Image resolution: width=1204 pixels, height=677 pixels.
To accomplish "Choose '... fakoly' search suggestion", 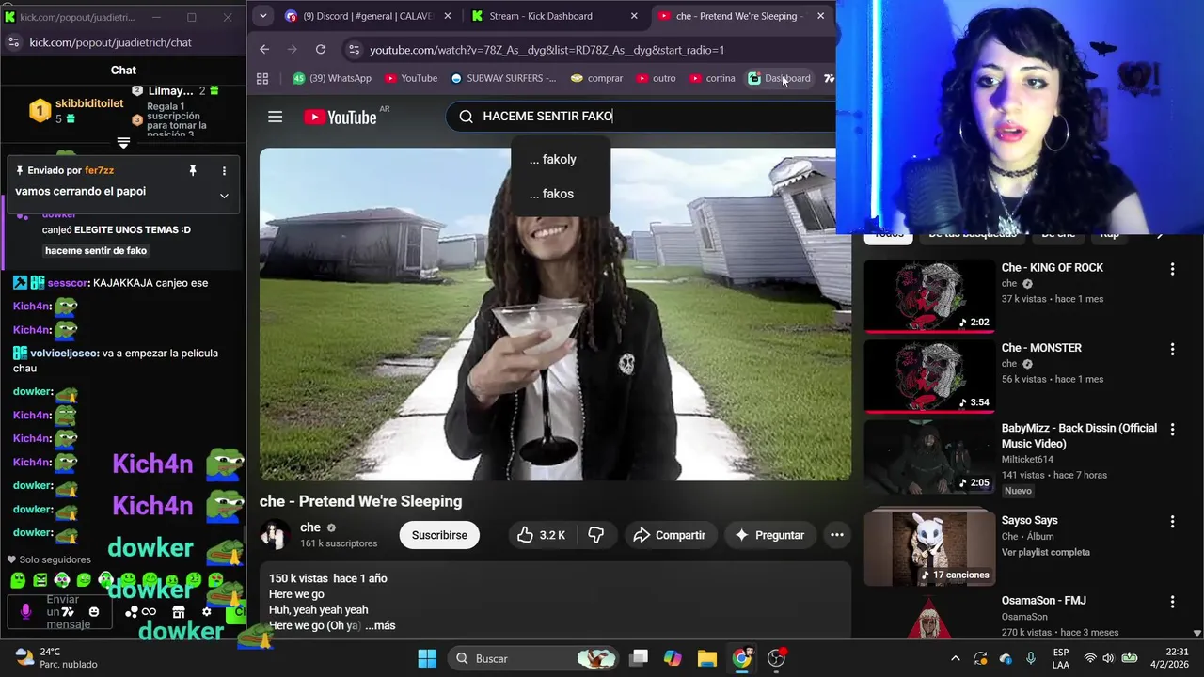I will tap(561, 160).
